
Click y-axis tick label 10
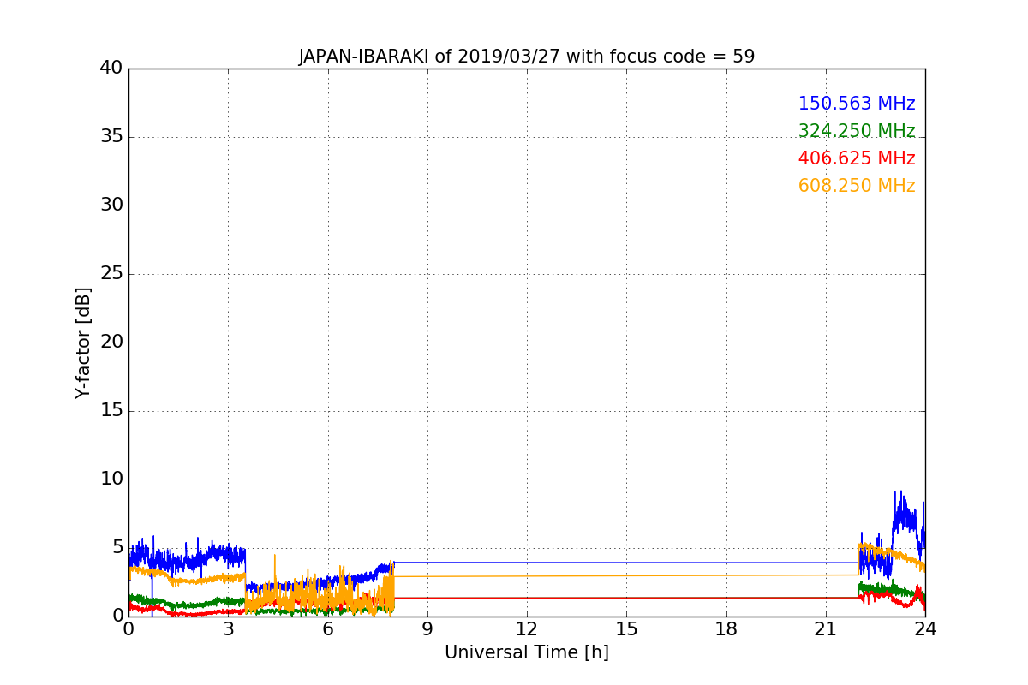111,479
